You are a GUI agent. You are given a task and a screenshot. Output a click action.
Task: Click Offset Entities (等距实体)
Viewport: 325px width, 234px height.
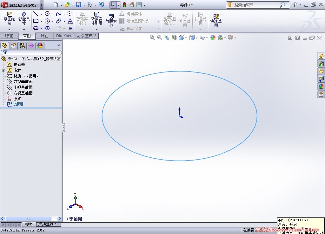point(111,21)
